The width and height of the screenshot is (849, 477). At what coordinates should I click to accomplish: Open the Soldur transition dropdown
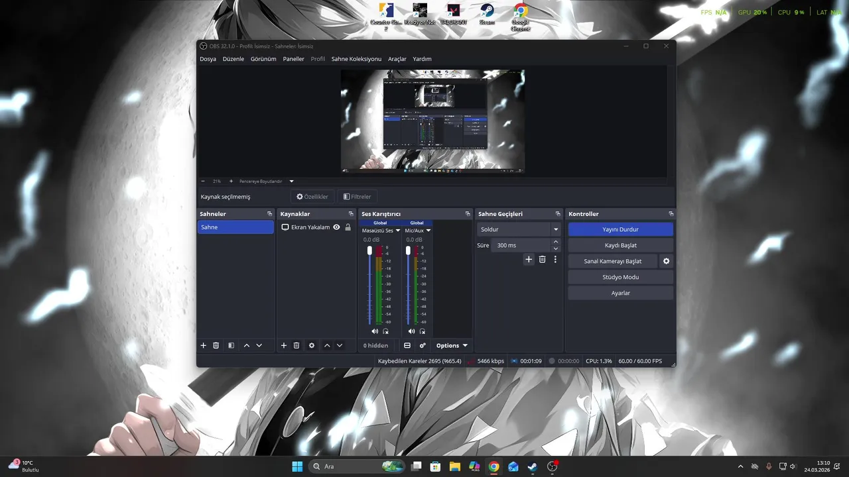[x=519, y=229]
